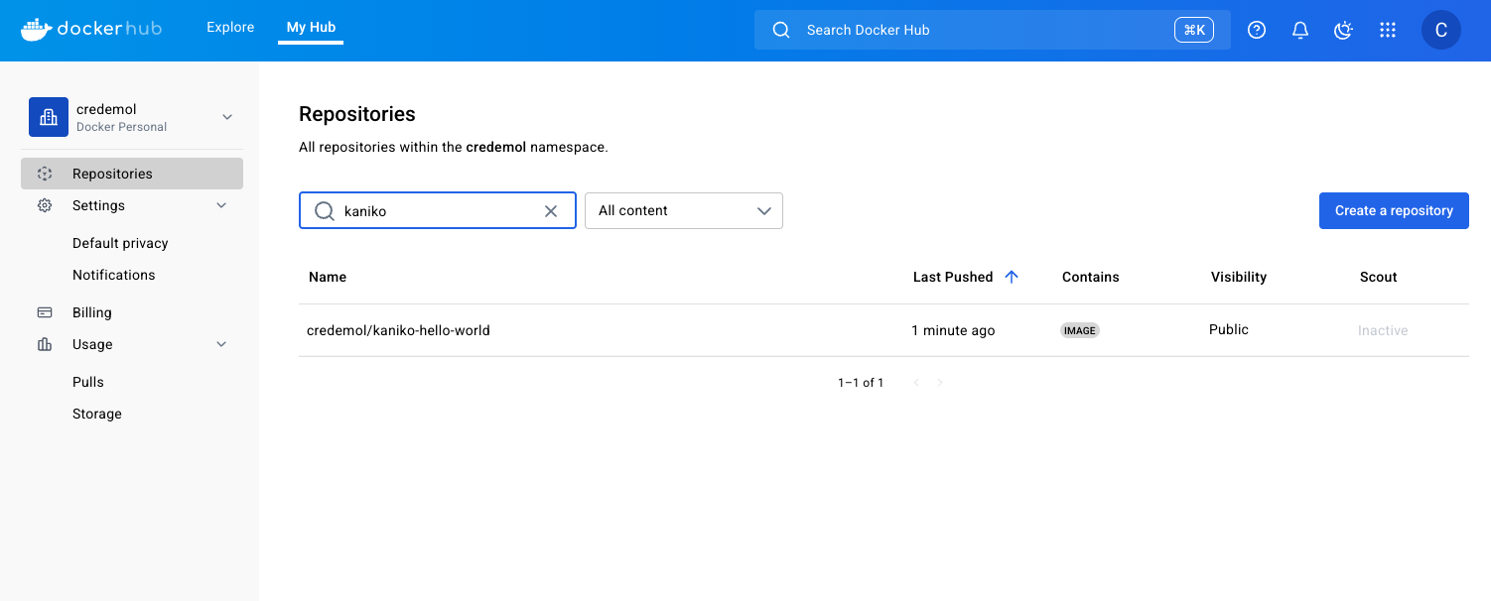Click the ⌘K shortcut badge

1194,30
